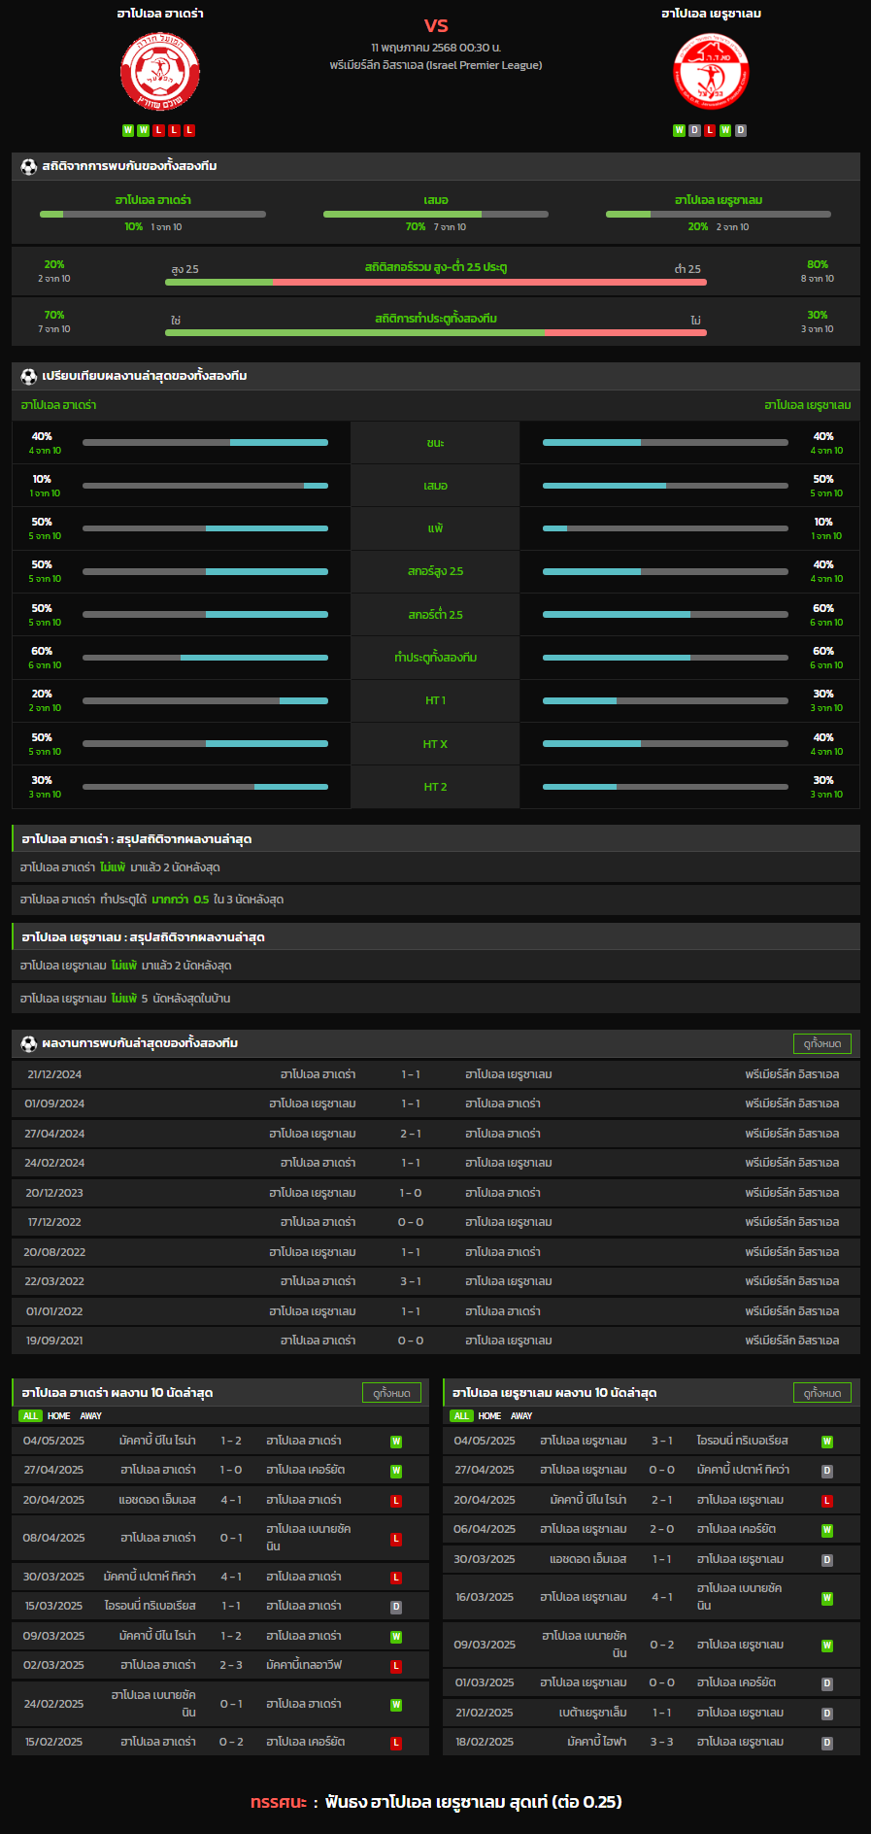Click the L form badge under Jerusalem logo

coord(710,130)
